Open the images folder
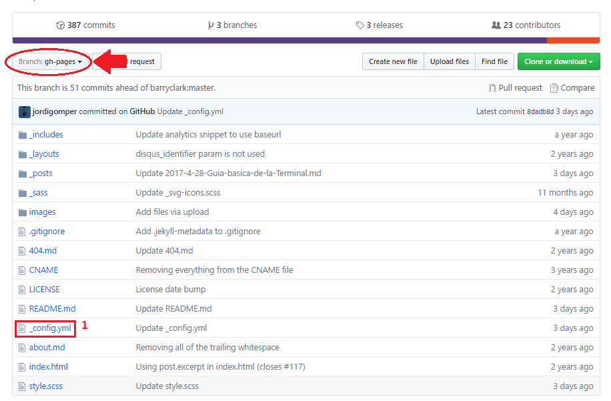The image size is (611, 401). tap(43, 212)
